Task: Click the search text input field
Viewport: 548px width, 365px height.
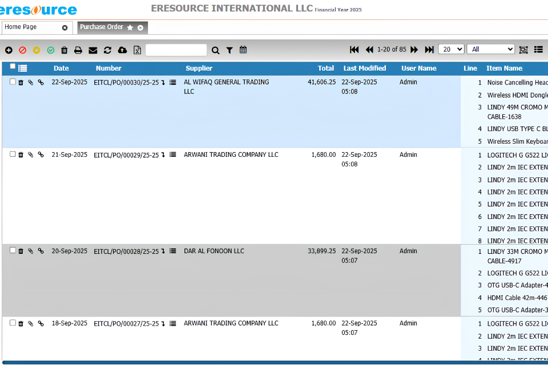Action: click(176, 50)
